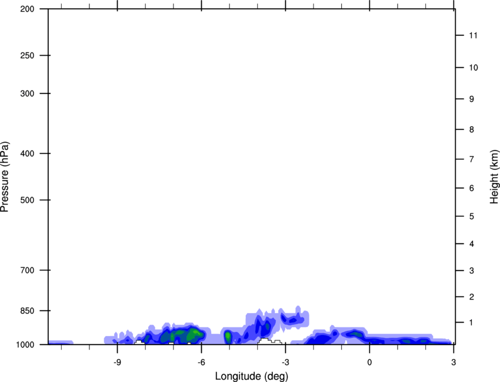The height and width of the screenshot is (382, 500).
Task: Pick the 11 km height label
Action: (x=474, y=35)
